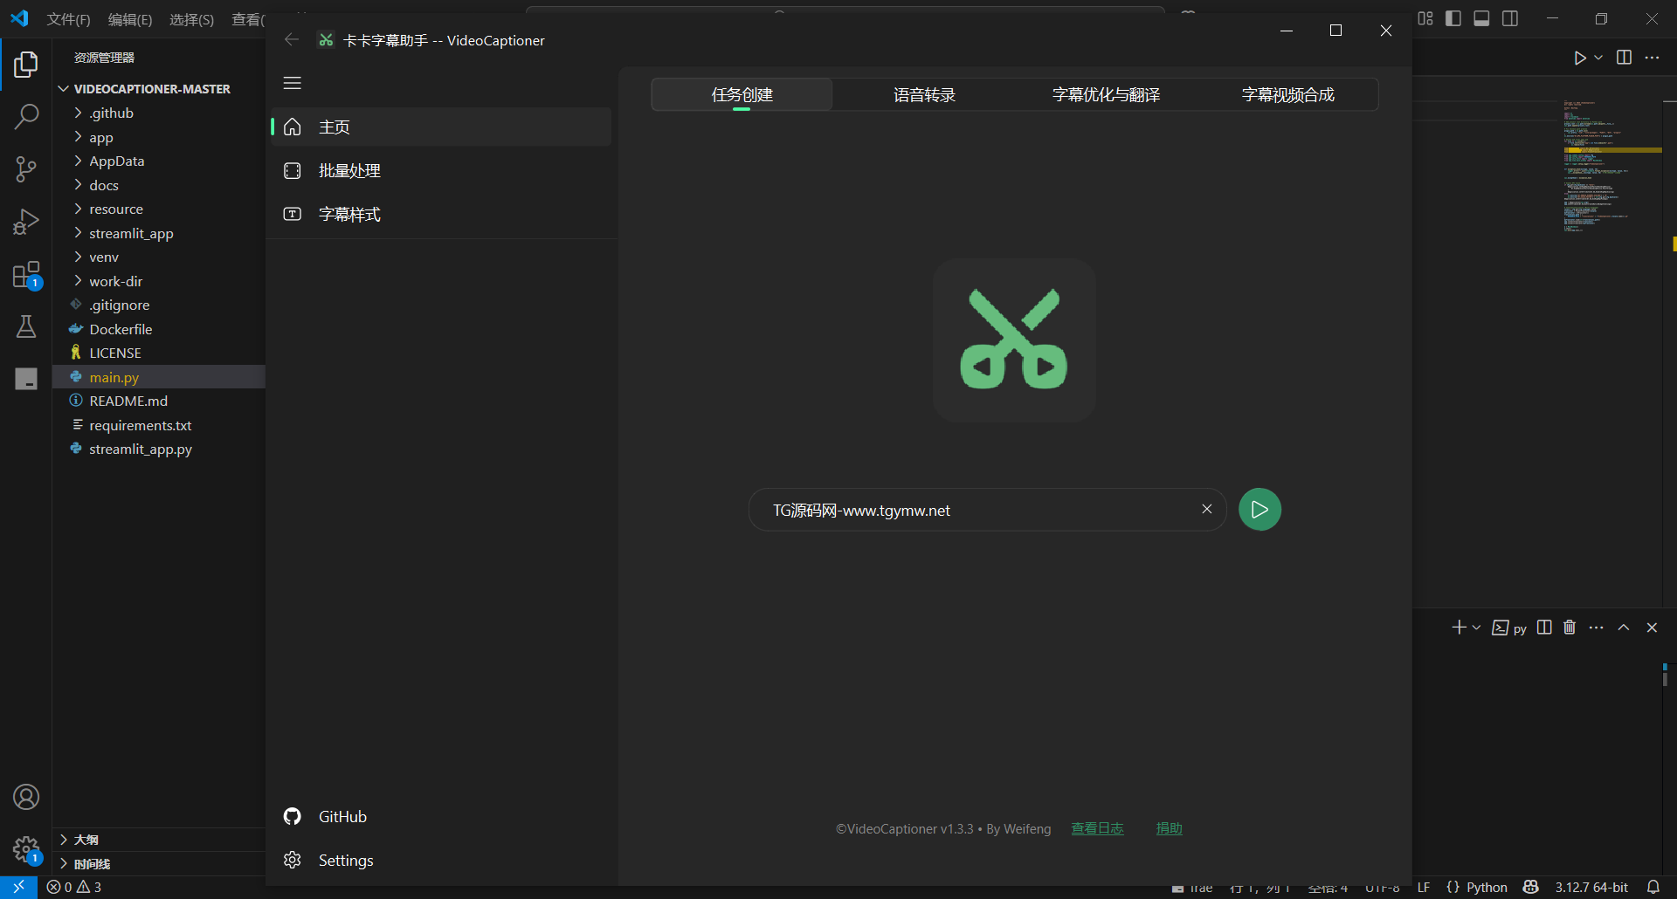Switch to the 字幕视频合成 tab
1677x899 pixels.
1287,94
